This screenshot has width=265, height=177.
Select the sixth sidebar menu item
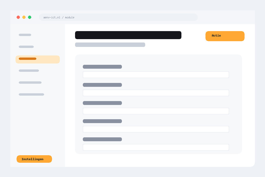(x=31, y=94)
